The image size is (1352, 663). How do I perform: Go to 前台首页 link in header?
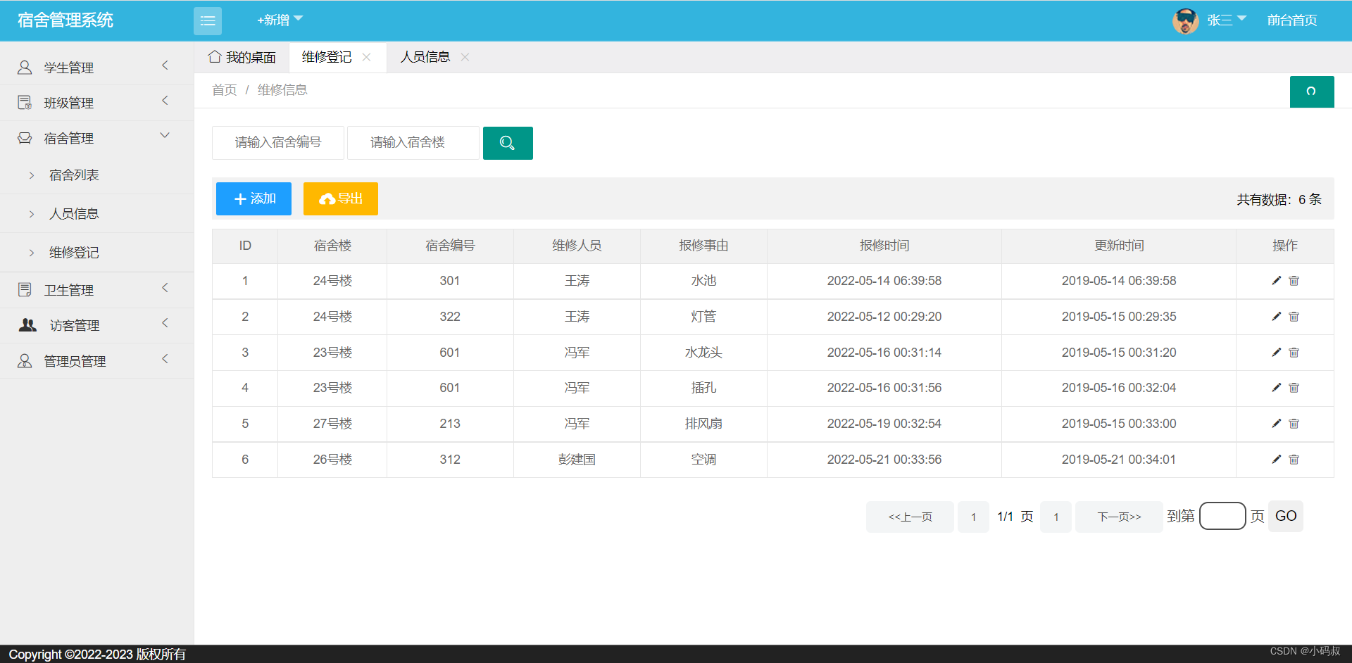(x=1292, y=20)
